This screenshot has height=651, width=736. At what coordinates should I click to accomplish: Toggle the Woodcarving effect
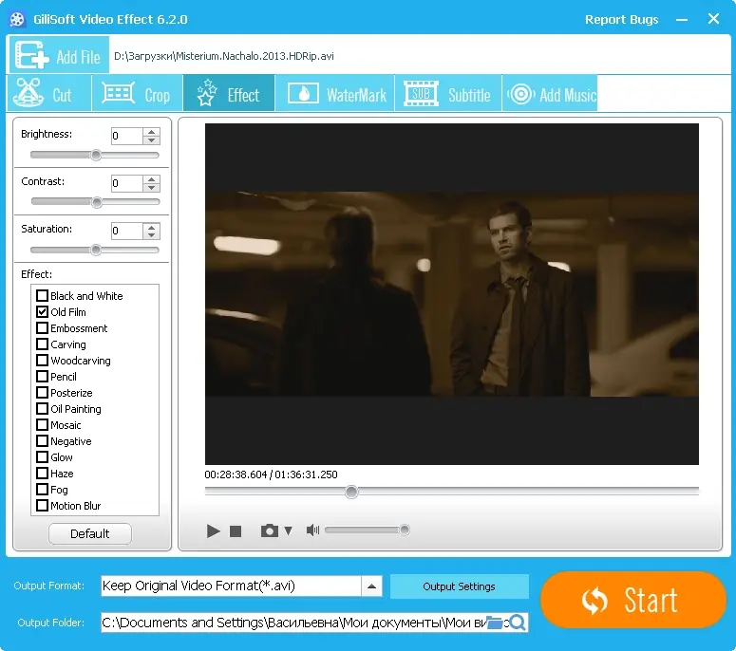point(42,361)
